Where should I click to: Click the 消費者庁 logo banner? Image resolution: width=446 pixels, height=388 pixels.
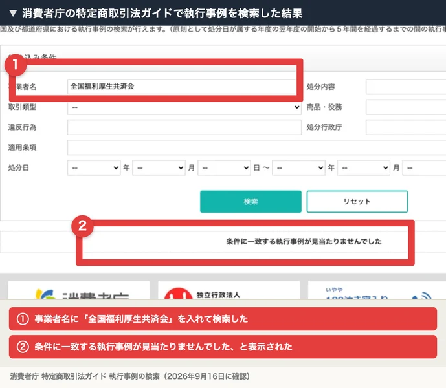(x=79, y=290)
